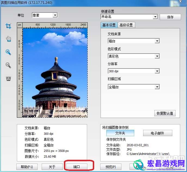Click the zoom out magnifier icon
The image size is (187, 172).
(8, 65)
